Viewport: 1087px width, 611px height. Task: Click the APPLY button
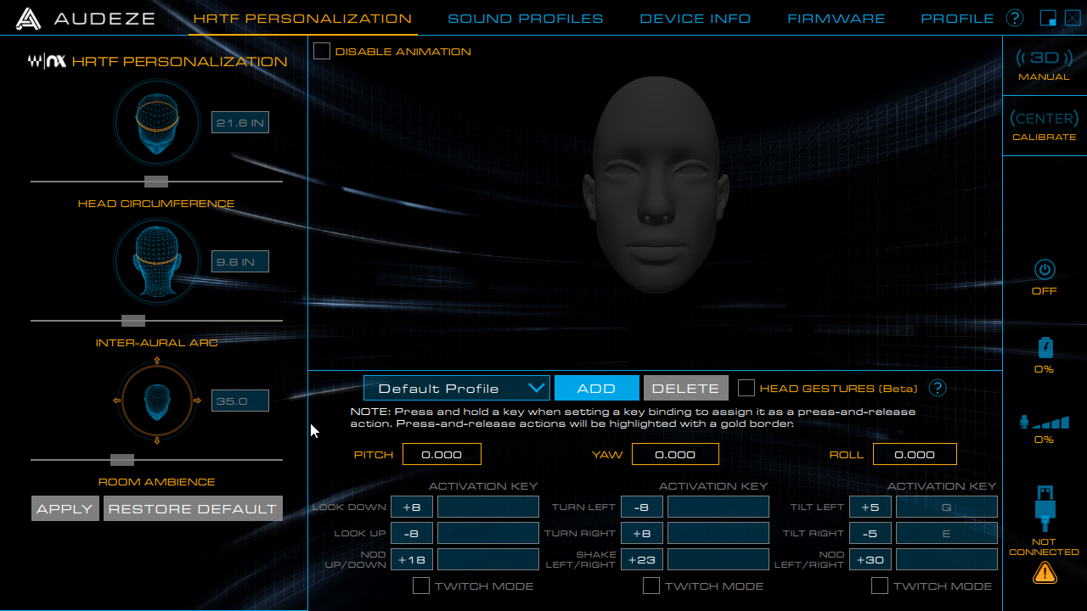click(65, 508)
